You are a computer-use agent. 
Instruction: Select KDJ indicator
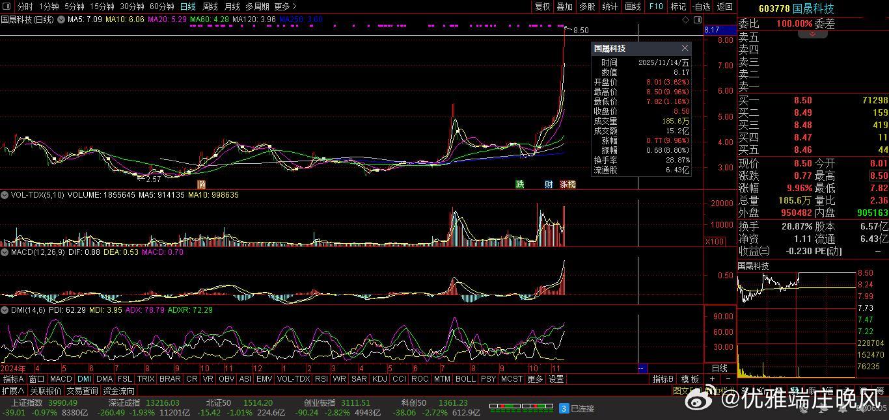(x=379, y=379)
